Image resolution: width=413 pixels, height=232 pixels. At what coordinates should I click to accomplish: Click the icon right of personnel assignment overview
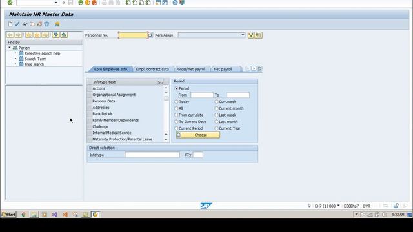click(258, 35)
